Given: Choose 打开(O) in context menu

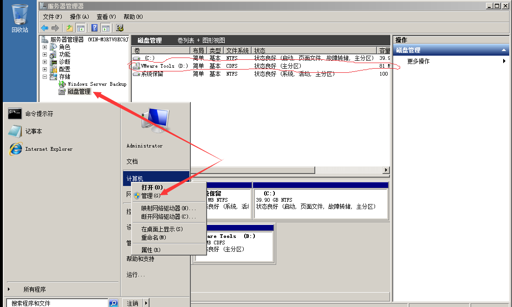Looking at the screenshot, I should 169,187.
